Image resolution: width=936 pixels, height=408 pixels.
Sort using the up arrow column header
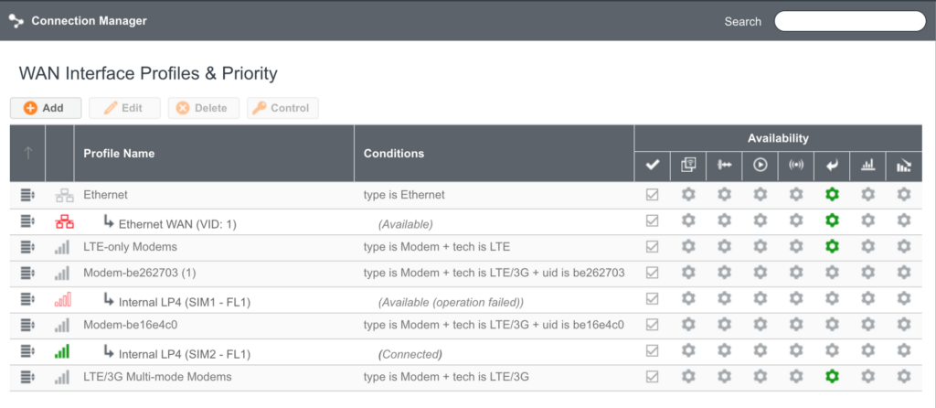click(x=27, y=153)
